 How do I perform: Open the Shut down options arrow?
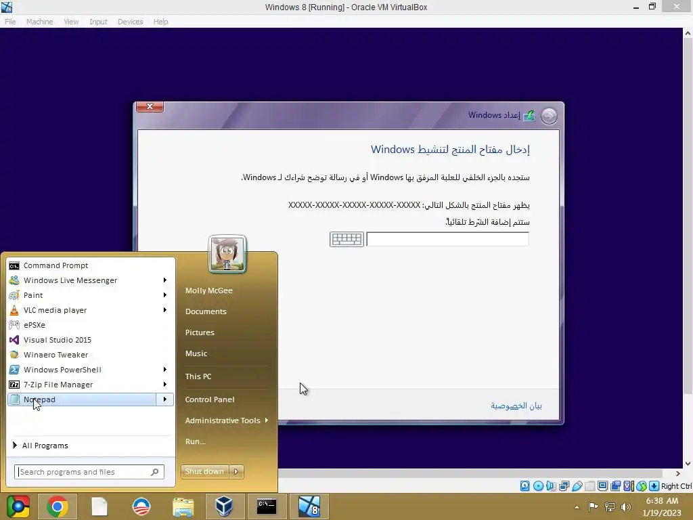pos(236,472)
